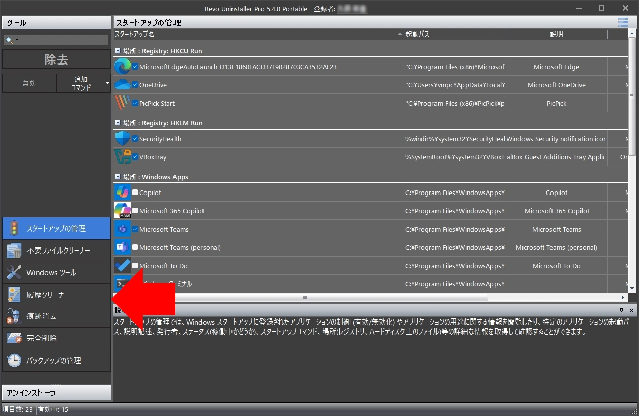The height and width of the screenshot is (416, 639).
Task: Open Windows ツール via its wrench icon
Action: [14, 272]
